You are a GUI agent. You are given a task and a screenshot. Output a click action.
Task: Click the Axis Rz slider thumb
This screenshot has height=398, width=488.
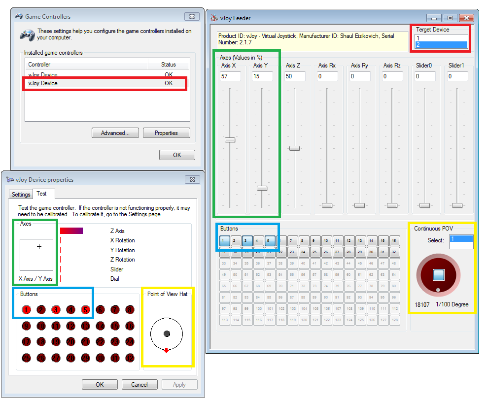(392, 205)
